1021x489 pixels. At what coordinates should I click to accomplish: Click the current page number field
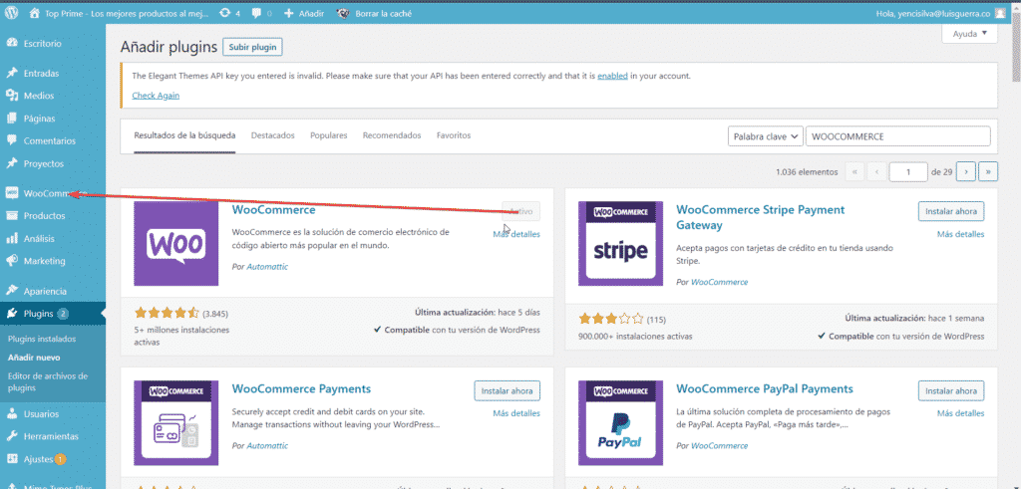[907, 171]
